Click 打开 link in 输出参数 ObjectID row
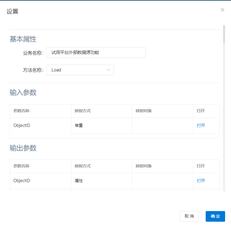 201,181
